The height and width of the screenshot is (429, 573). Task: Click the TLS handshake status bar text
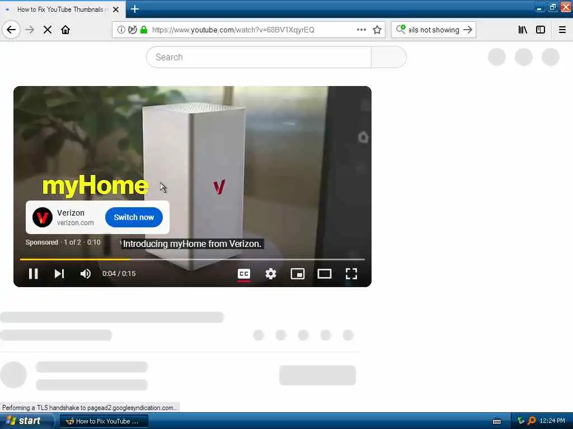[x=90, y=407]
